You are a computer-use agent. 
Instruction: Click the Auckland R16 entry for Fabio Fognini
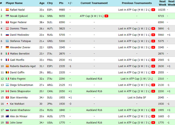(x=94, y=79)
